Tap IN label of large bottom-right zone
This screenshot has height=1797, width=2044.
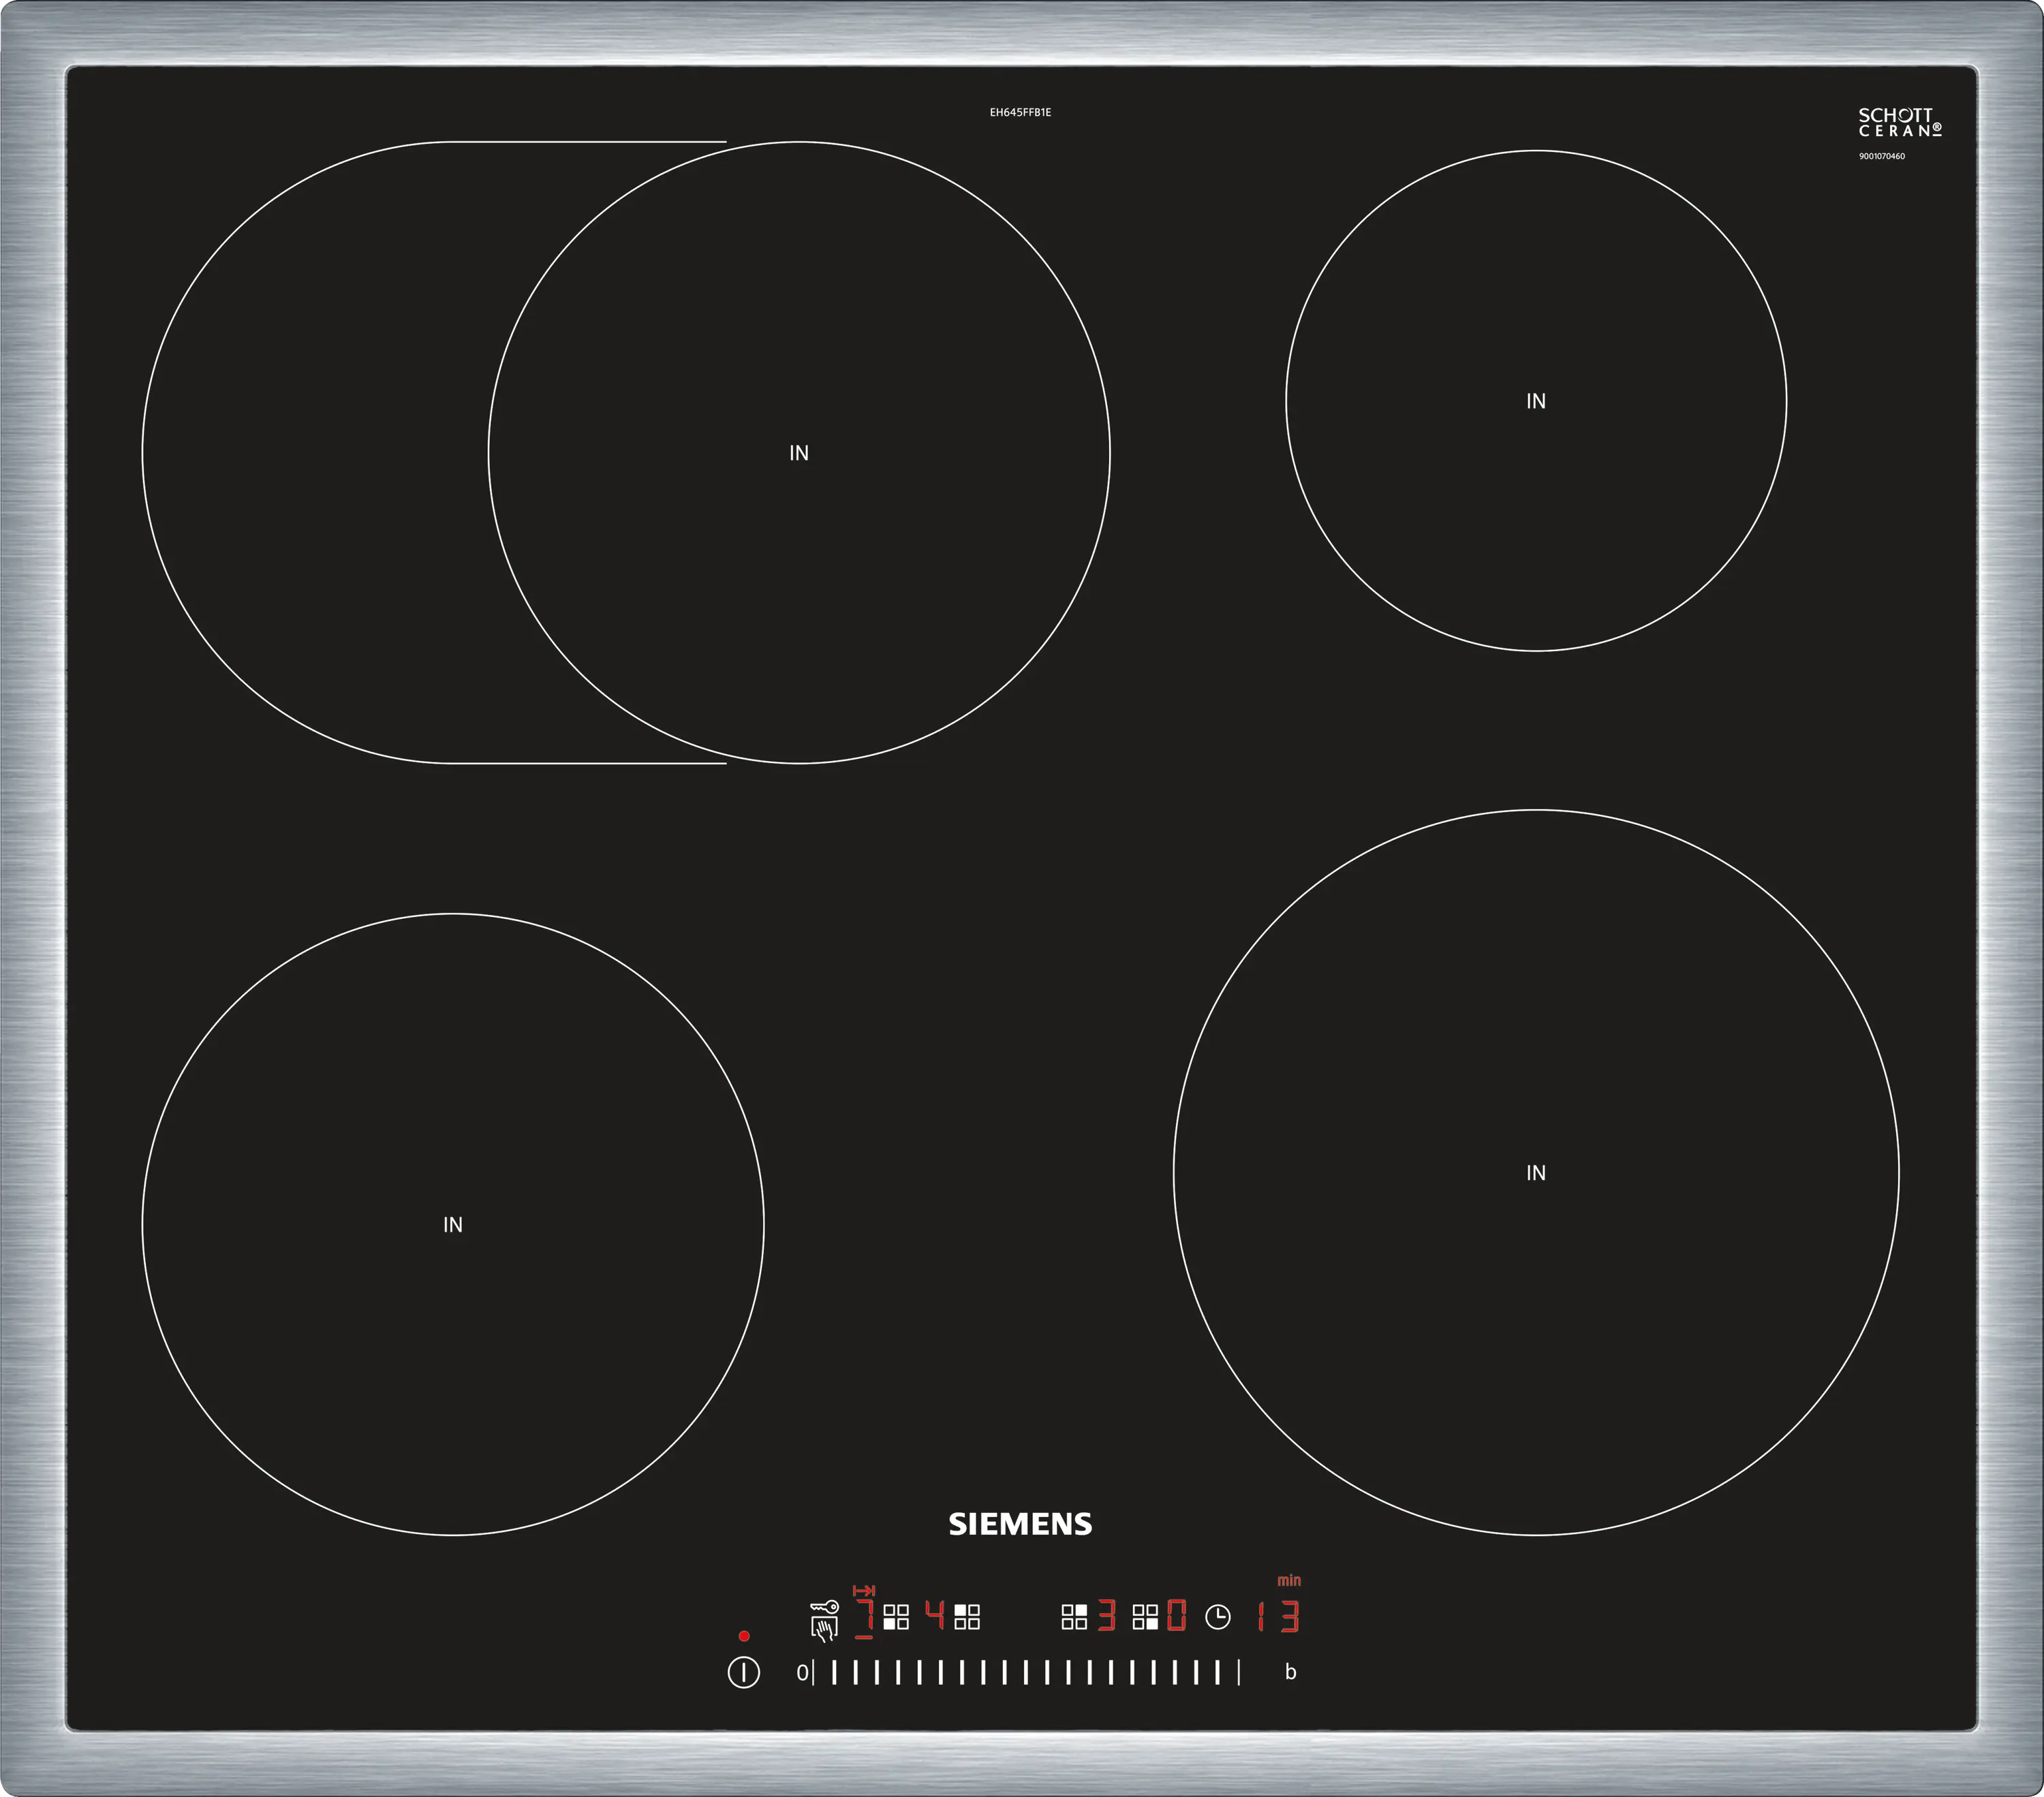[x=1536, y=1173]
